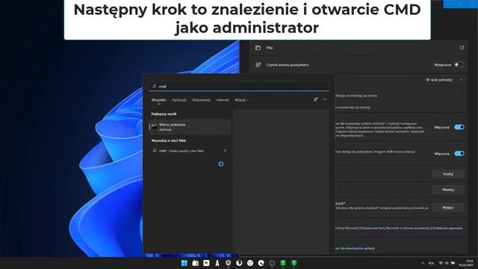Open the Chrome icon on taskbar
Viewport: 478px width, 269px height.
pos(250,263)
